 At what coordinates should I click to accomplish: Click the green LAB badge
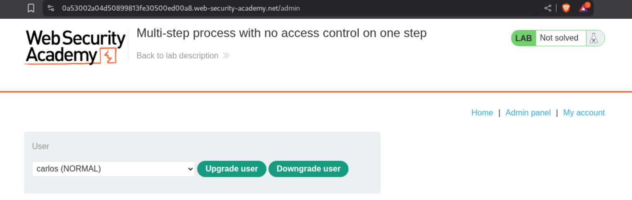(x=524, y=38)
